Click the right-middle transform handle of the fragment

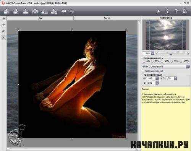126,84
